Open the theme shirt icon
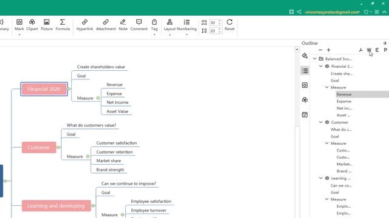This screenshot has height=218, width=389. [x=366, y=12]
